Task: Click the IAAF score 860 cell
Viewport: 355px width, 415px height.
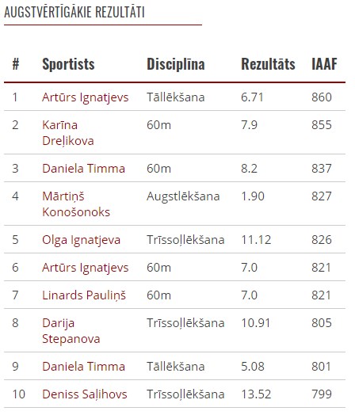Action: [322, 97]
